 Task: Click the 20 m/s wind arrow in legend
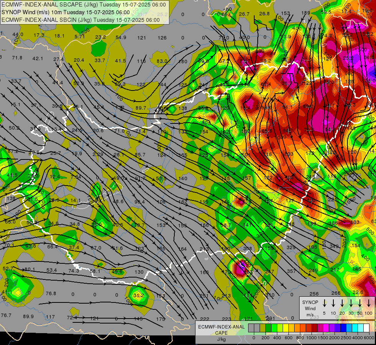tap(342, 303)
